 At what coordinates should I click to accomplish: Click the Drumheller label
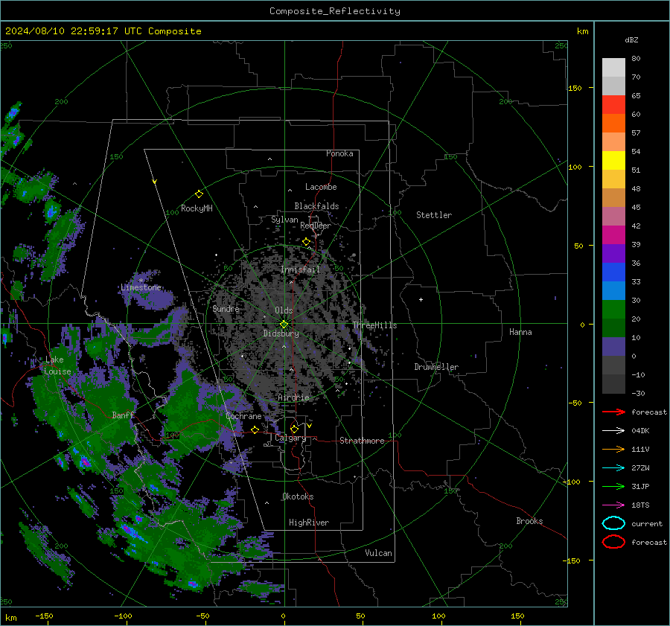tap(436, 367)
